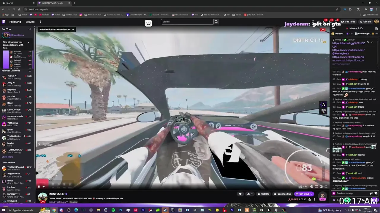380x213 pixels.
Task: Open a new browser tab
Action: tap(75, 3)
